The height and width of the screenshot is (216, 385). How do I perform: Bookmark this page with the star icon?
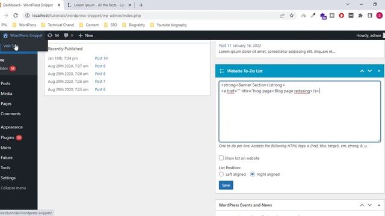coord(291,16)
